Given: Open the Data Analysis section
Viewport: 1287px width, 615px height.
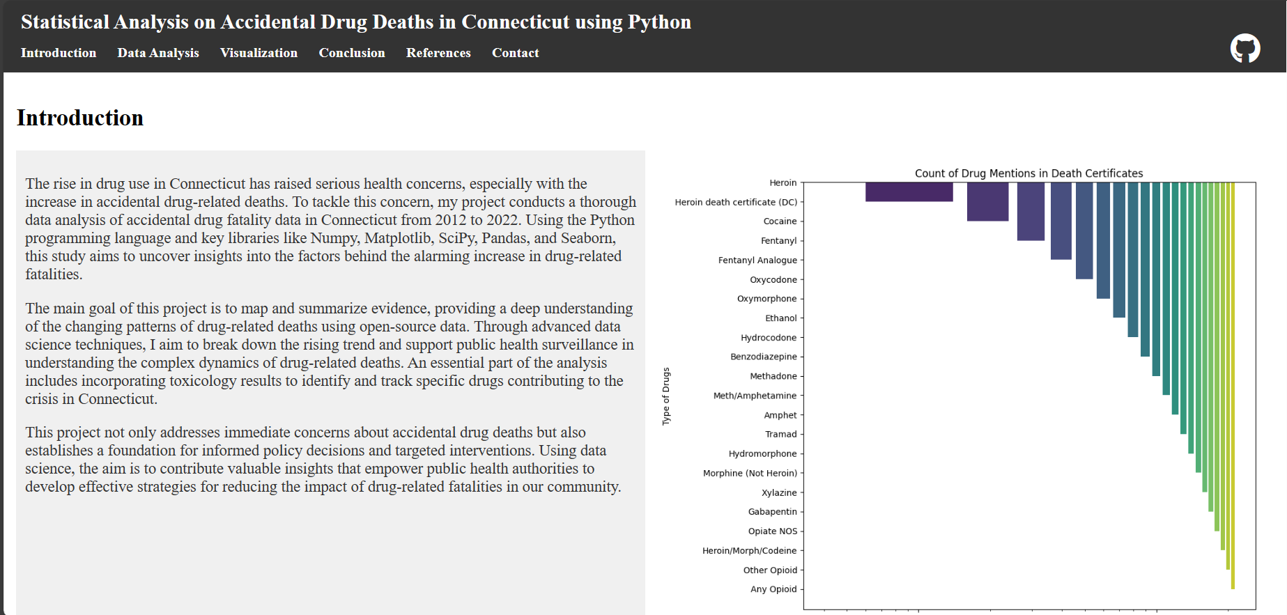Looking at the screenshot, I should click(158, 53).
